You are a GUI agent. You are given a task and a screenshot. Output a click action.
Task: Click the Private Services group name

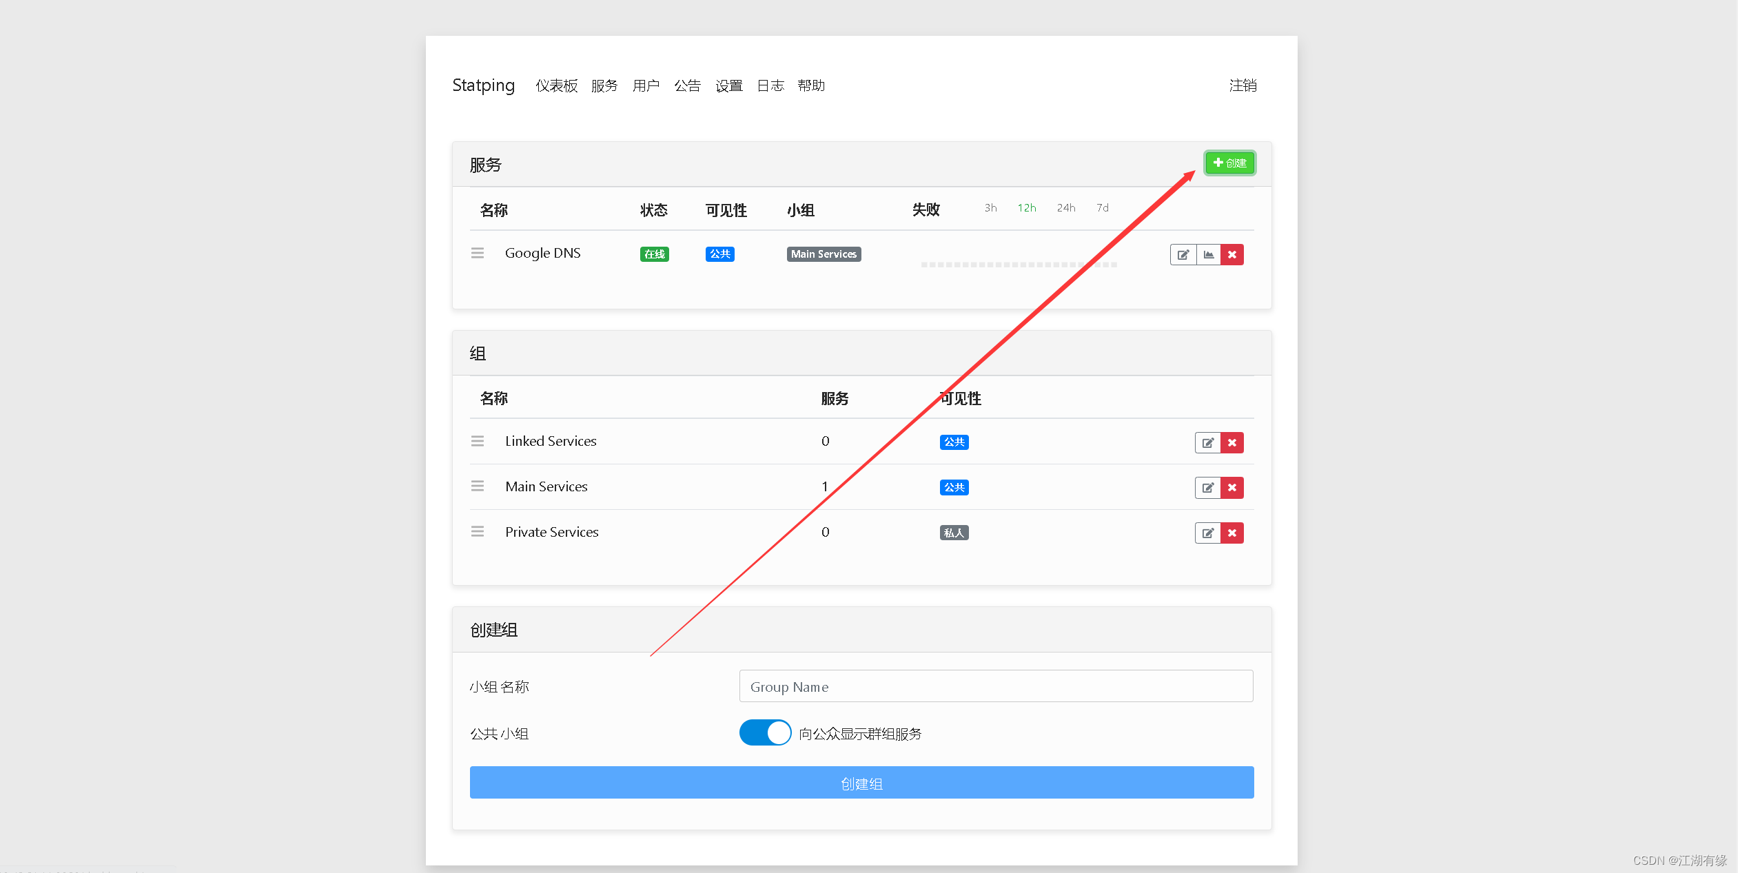click(552, 532)
